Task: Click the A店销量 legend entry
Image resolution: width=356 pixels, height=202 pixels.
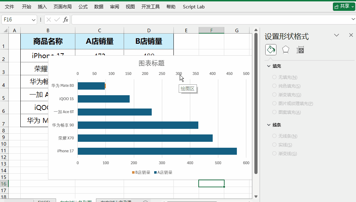Action: tap(163, 173)
